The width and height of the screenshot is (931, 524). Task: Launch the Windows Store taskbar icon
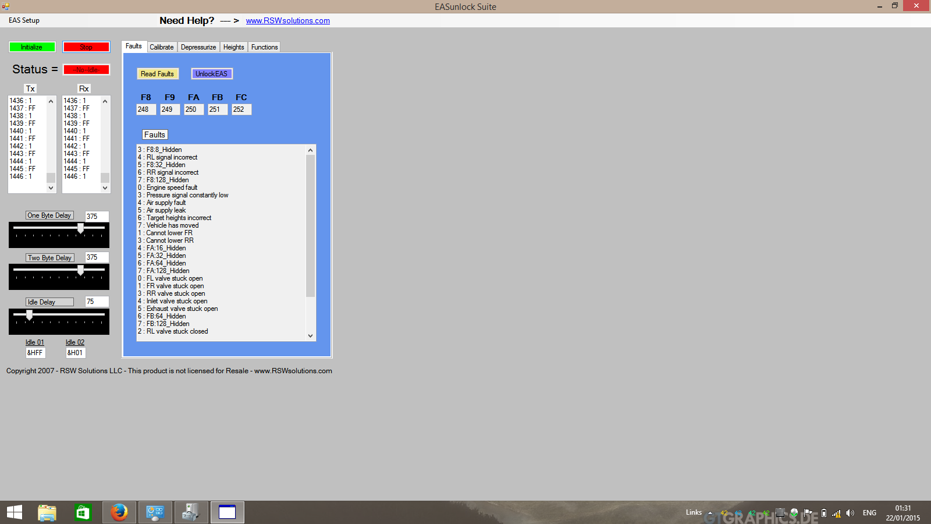coord(83,512)
